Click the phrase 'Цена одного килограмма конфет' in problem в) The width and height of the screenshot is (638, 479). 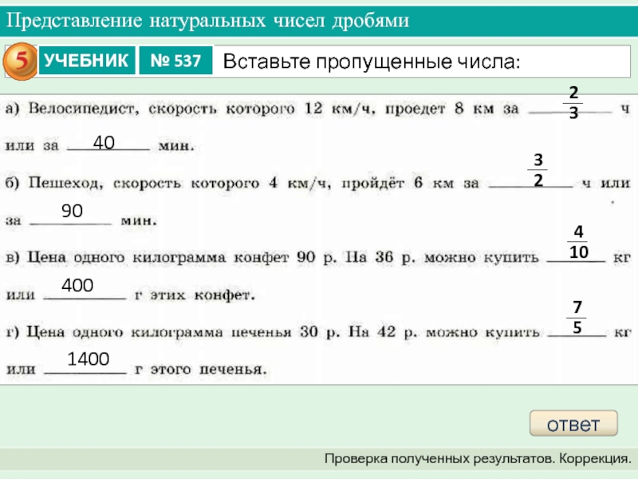(x=158, y=259)
